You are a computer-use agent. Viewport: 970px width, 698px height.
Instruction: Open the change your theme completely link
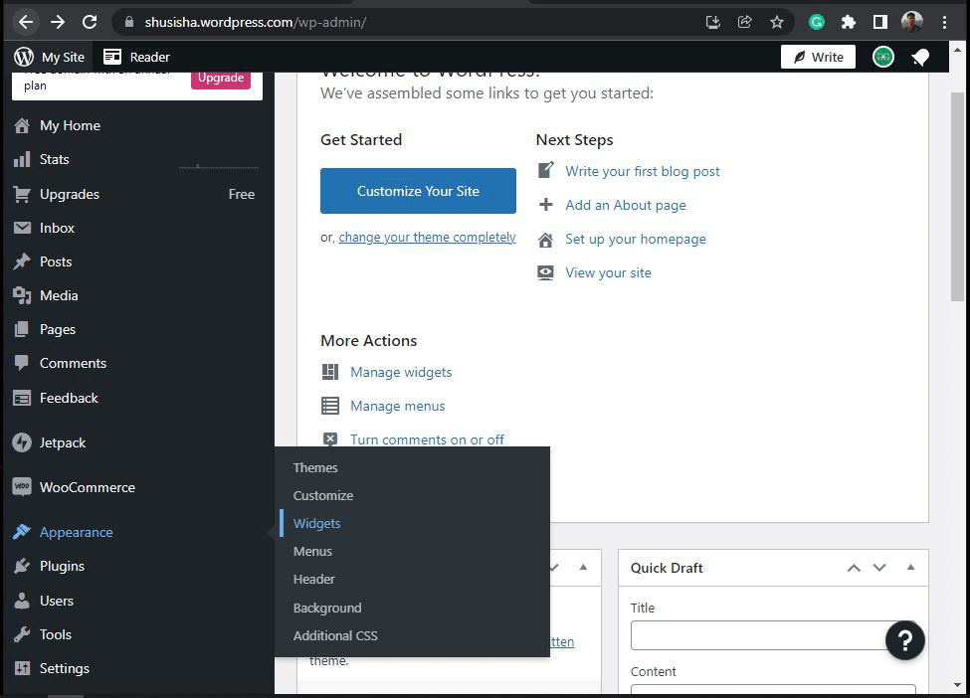pyautogui.click(x=427, y=238)
